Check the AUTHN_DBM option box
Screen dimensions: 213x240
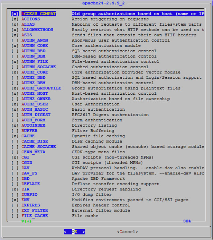(15, 56)
